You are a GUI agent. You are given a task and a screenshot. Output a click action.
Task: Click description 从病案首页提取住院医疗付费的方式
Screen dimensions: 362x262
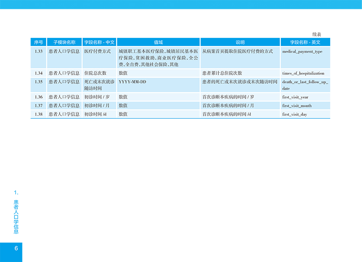[237, 51]
